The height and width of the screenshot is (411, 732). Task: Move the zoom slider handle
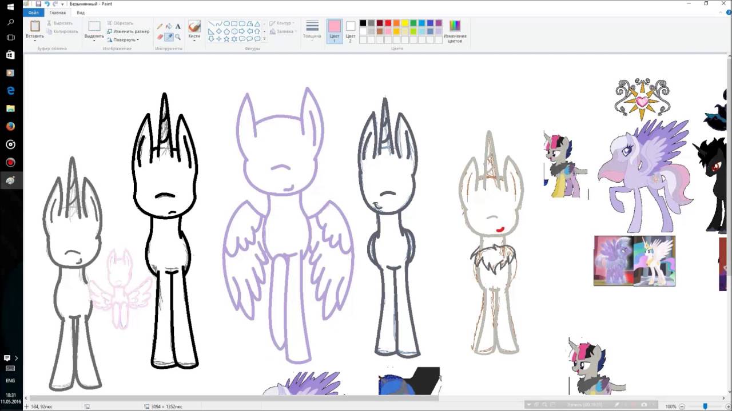coord(705,406)
